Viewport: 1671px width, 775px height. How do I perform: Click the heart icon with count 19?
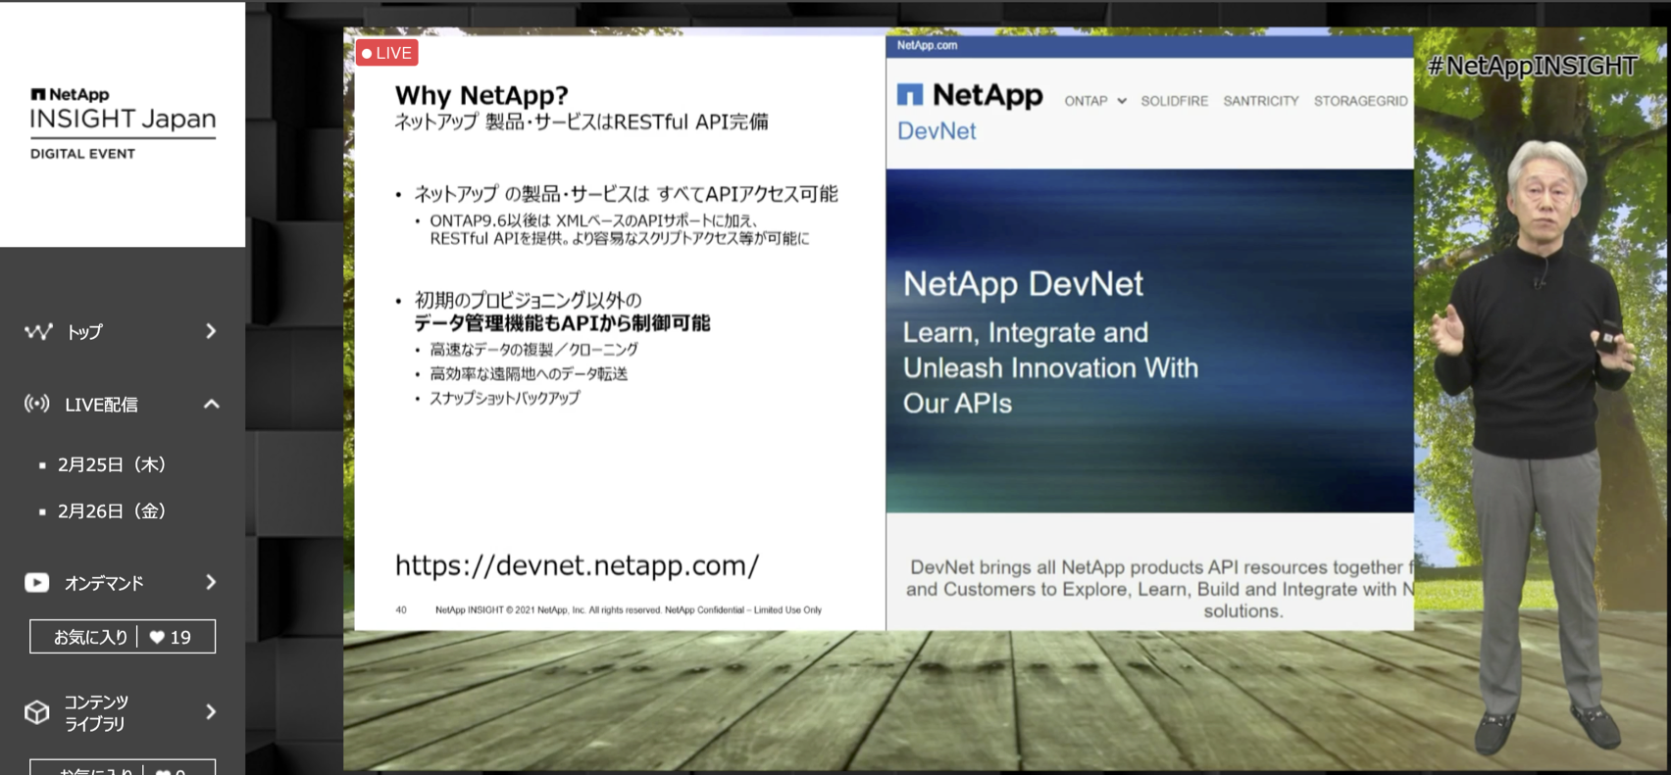tap(157, 637)
